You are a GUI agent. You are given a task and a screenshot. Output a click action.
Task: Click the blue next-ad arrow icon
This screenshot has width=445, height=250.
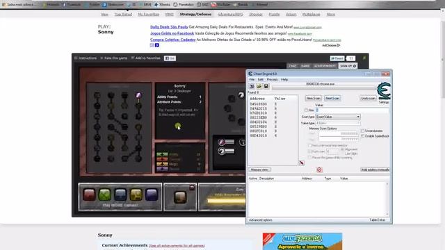click(157, 45)
